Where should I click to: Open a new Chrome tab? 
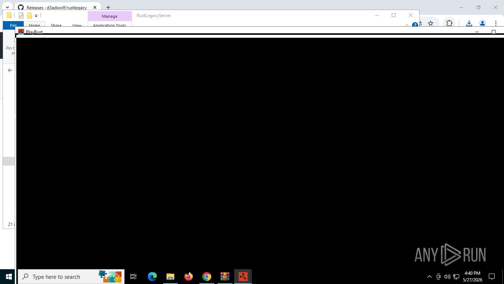pos(108,7)
